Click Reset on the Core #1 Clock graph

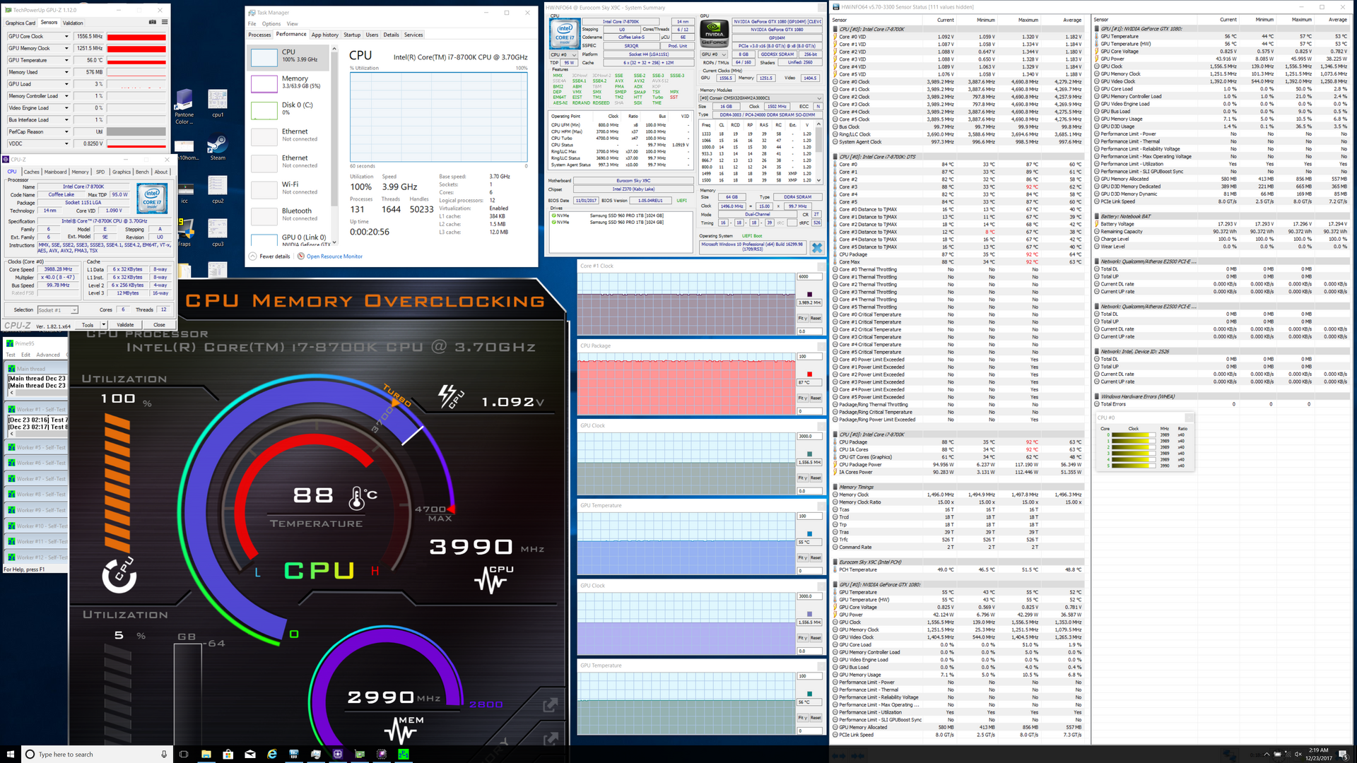[815, 319]
